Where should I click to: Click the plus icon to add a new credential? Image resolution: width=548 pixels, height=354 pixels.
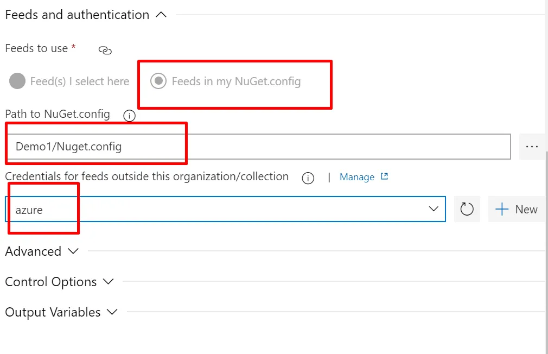[x=502, y=210]
